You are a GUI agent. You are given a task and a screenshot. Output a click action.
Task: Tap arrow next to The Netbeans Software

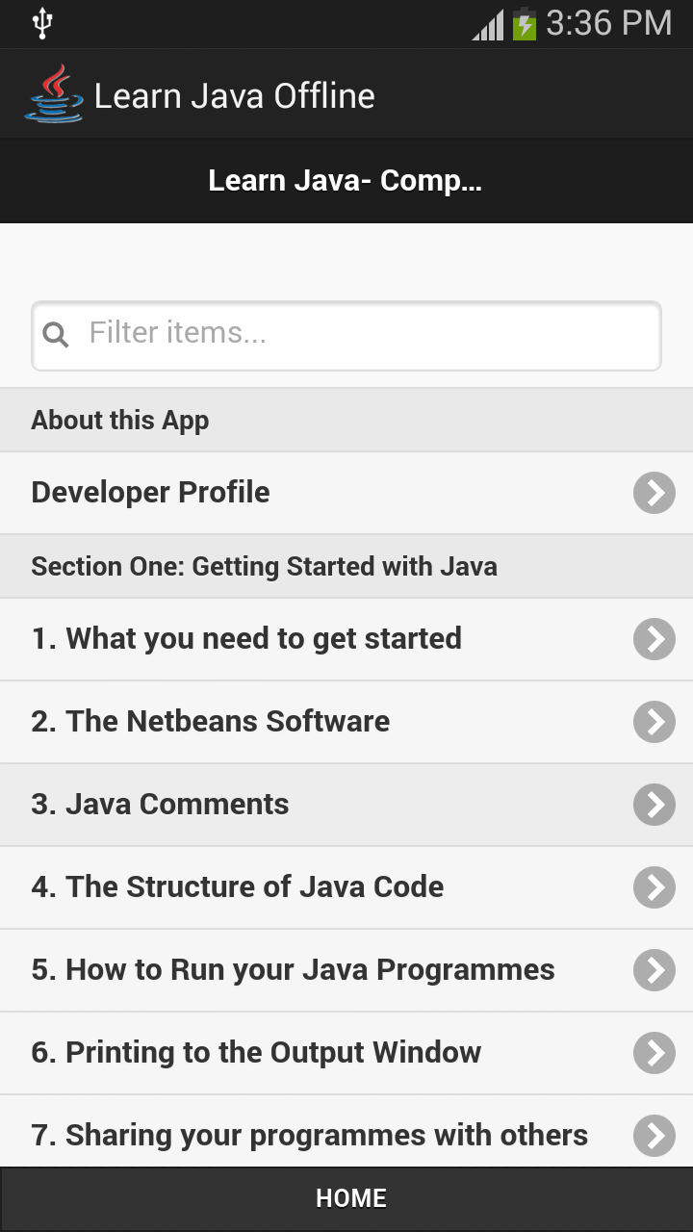tap(654, 722)
